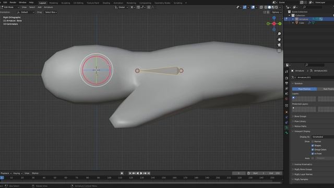Click the pan hand icon in viewport
334x188 pixels.
click(x=279, y=40)
